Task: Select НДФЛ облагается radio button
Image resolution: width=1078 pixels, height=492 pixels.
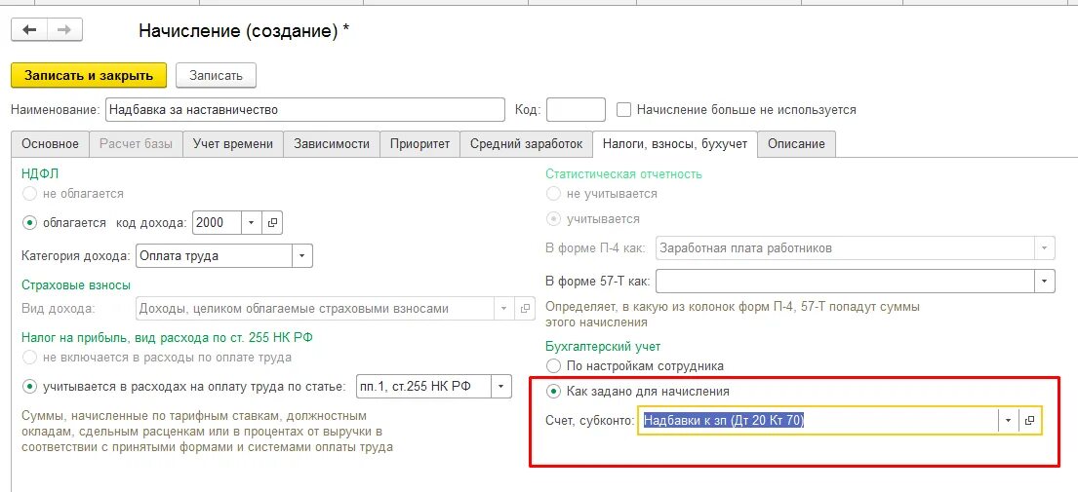Action: point(29,222)
